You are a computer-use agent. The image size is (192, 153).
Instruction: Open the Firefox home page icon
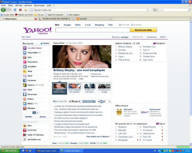(26, 10)
